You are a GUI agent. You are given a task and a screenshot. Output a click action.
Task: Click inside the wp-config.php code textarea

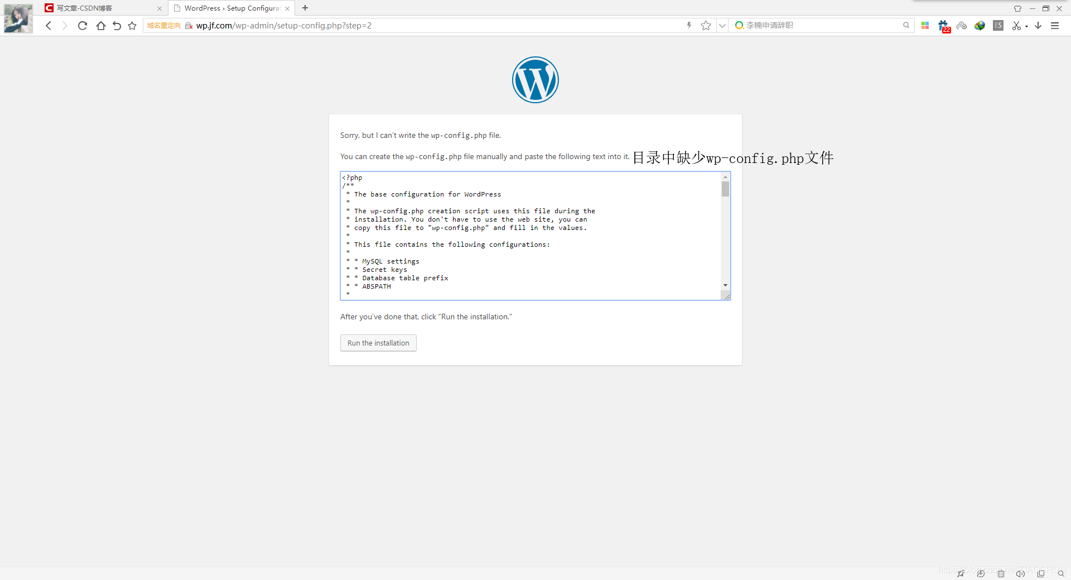click(530, 236)
